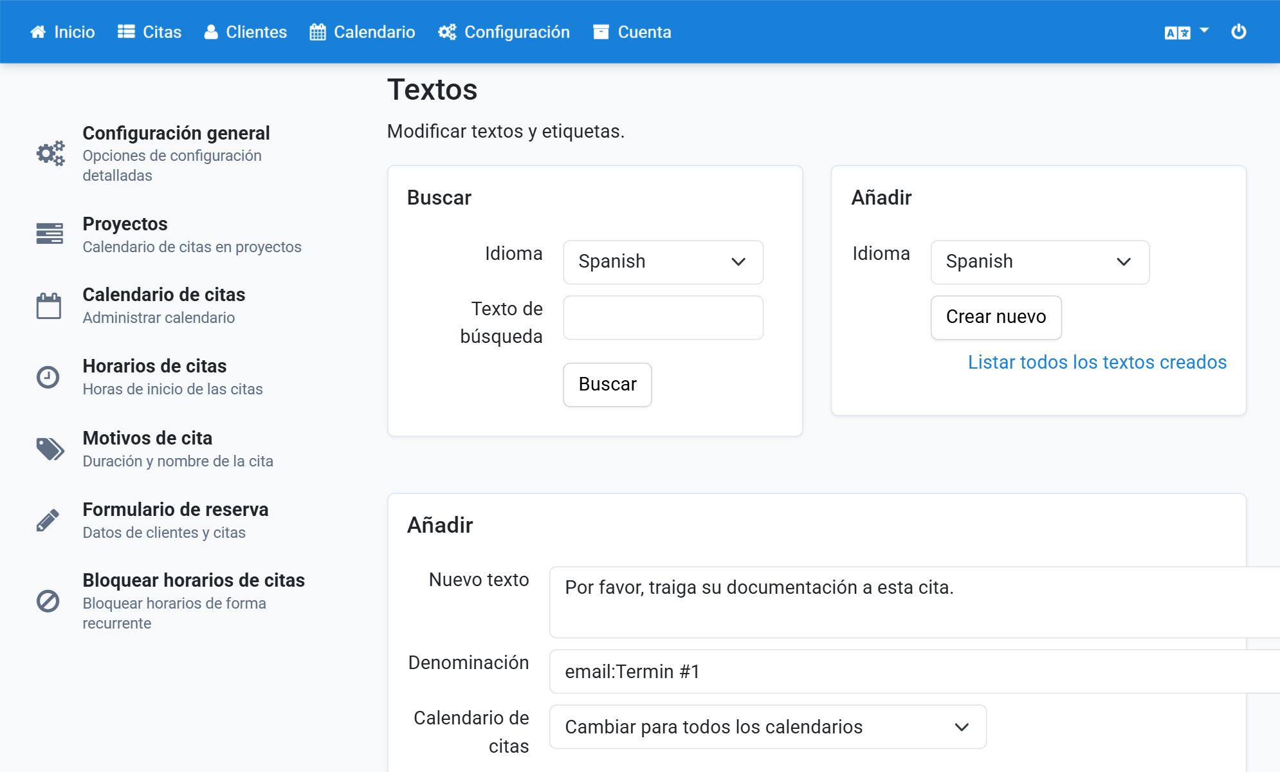Screen dimensions: 1280x772
Task: Click into the Nuevo texto textarea
Action: tap(915, 602)
